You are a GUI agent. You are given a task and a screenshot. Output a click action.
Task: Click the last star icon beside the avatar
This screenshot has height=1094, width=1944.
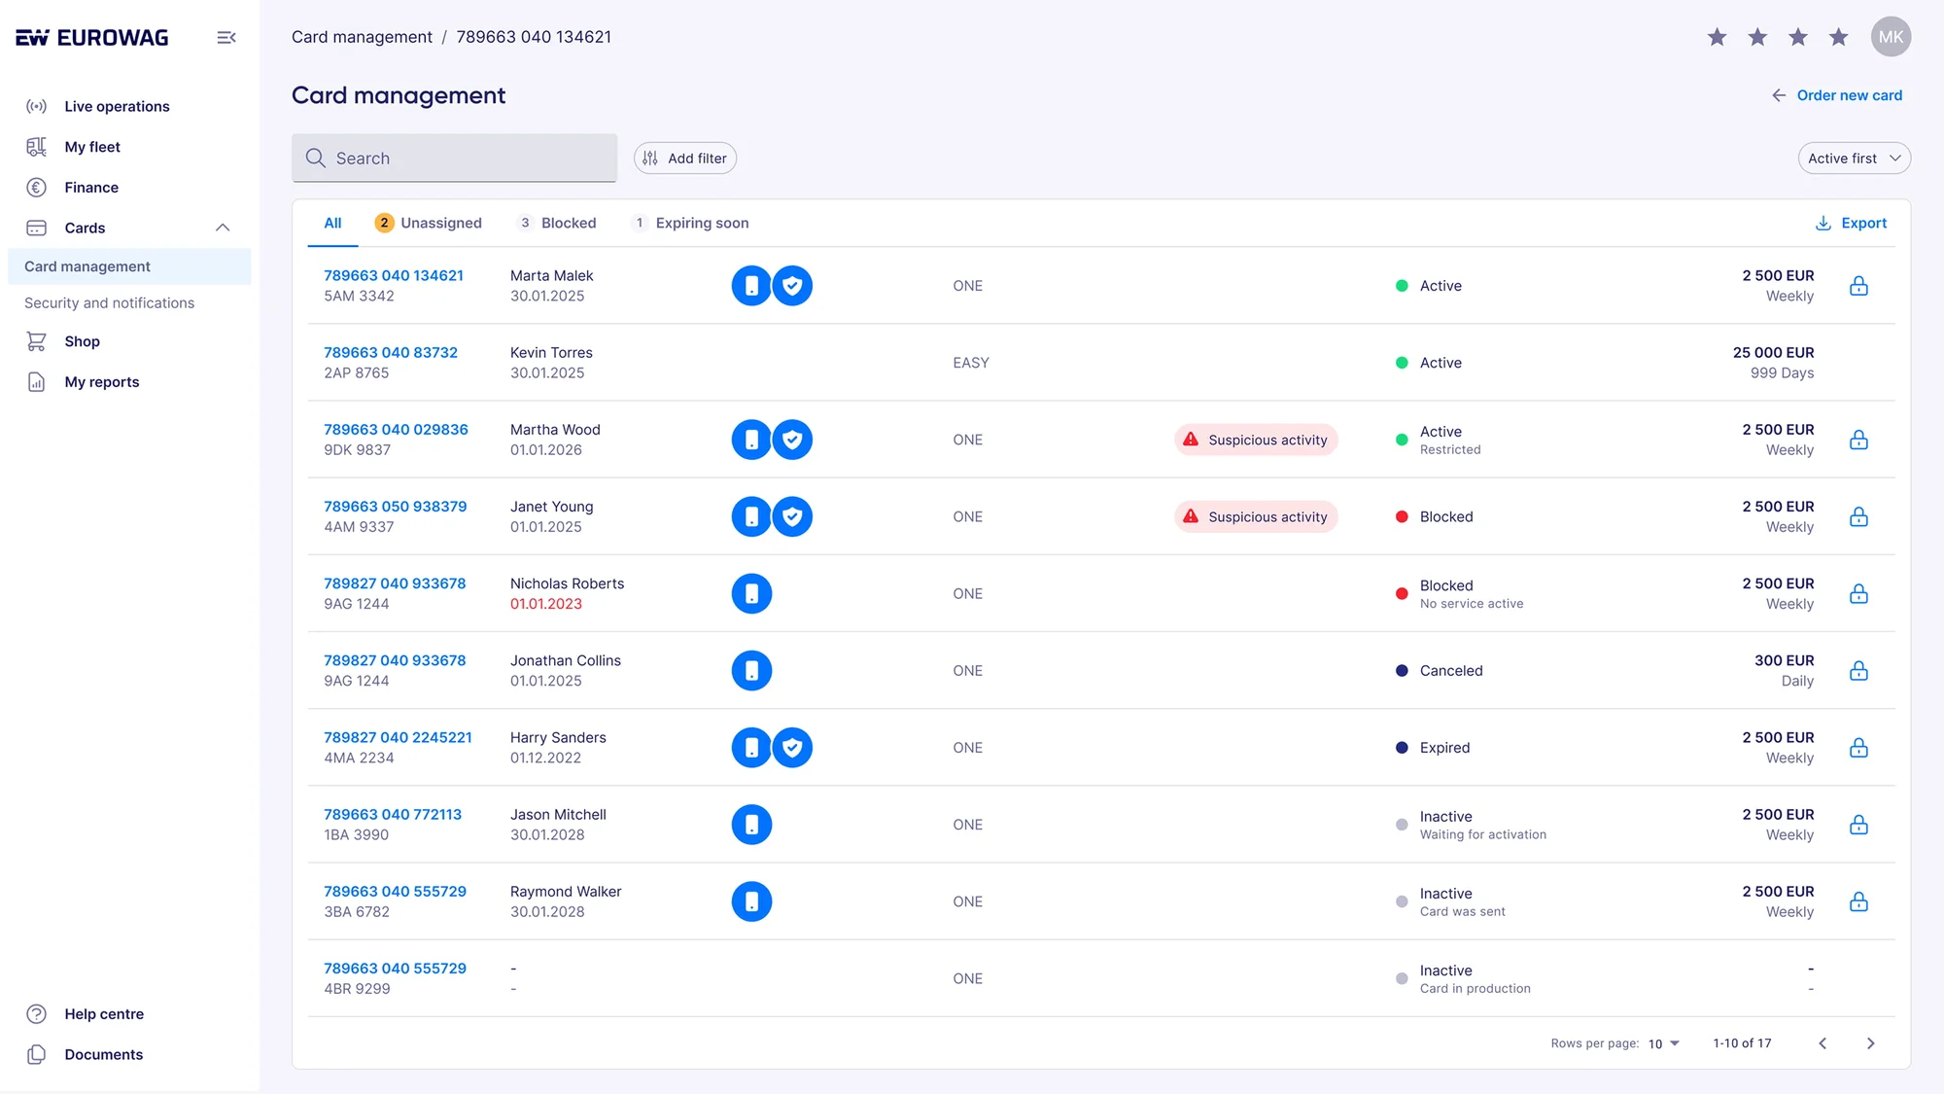(x=1838, y=37)
